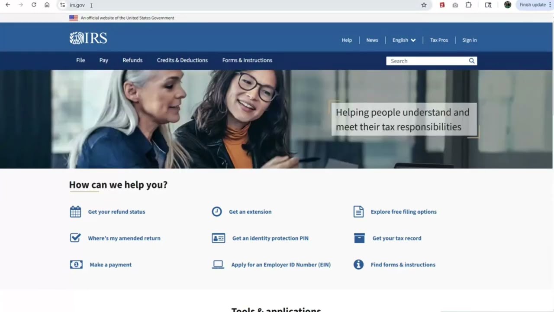
Task: Click the document icon for free filing
Action: coord(358,211)
